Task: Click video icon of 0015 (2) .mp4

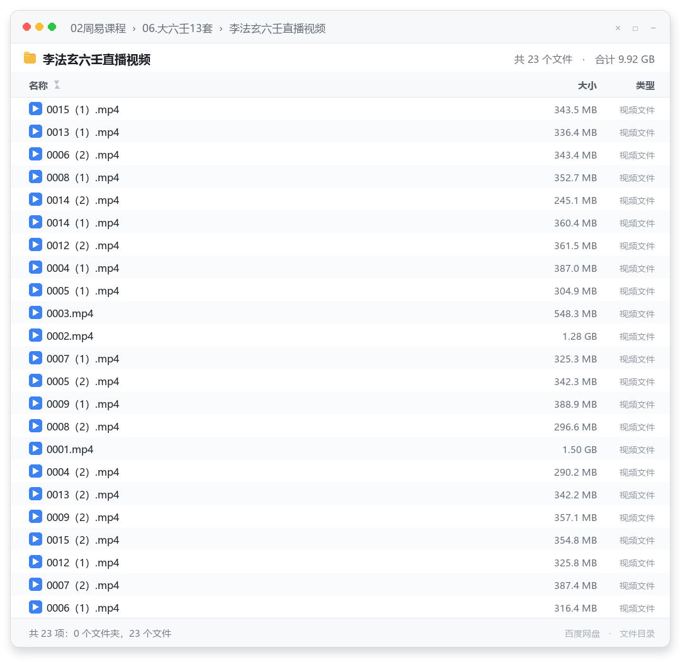Action: 35,539
